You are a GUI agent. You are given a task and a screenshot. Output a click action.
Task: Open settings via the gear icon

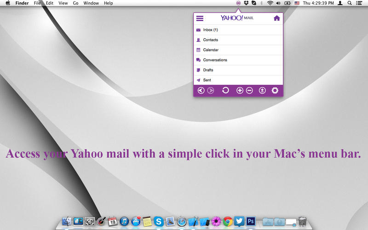click(275, 90)
